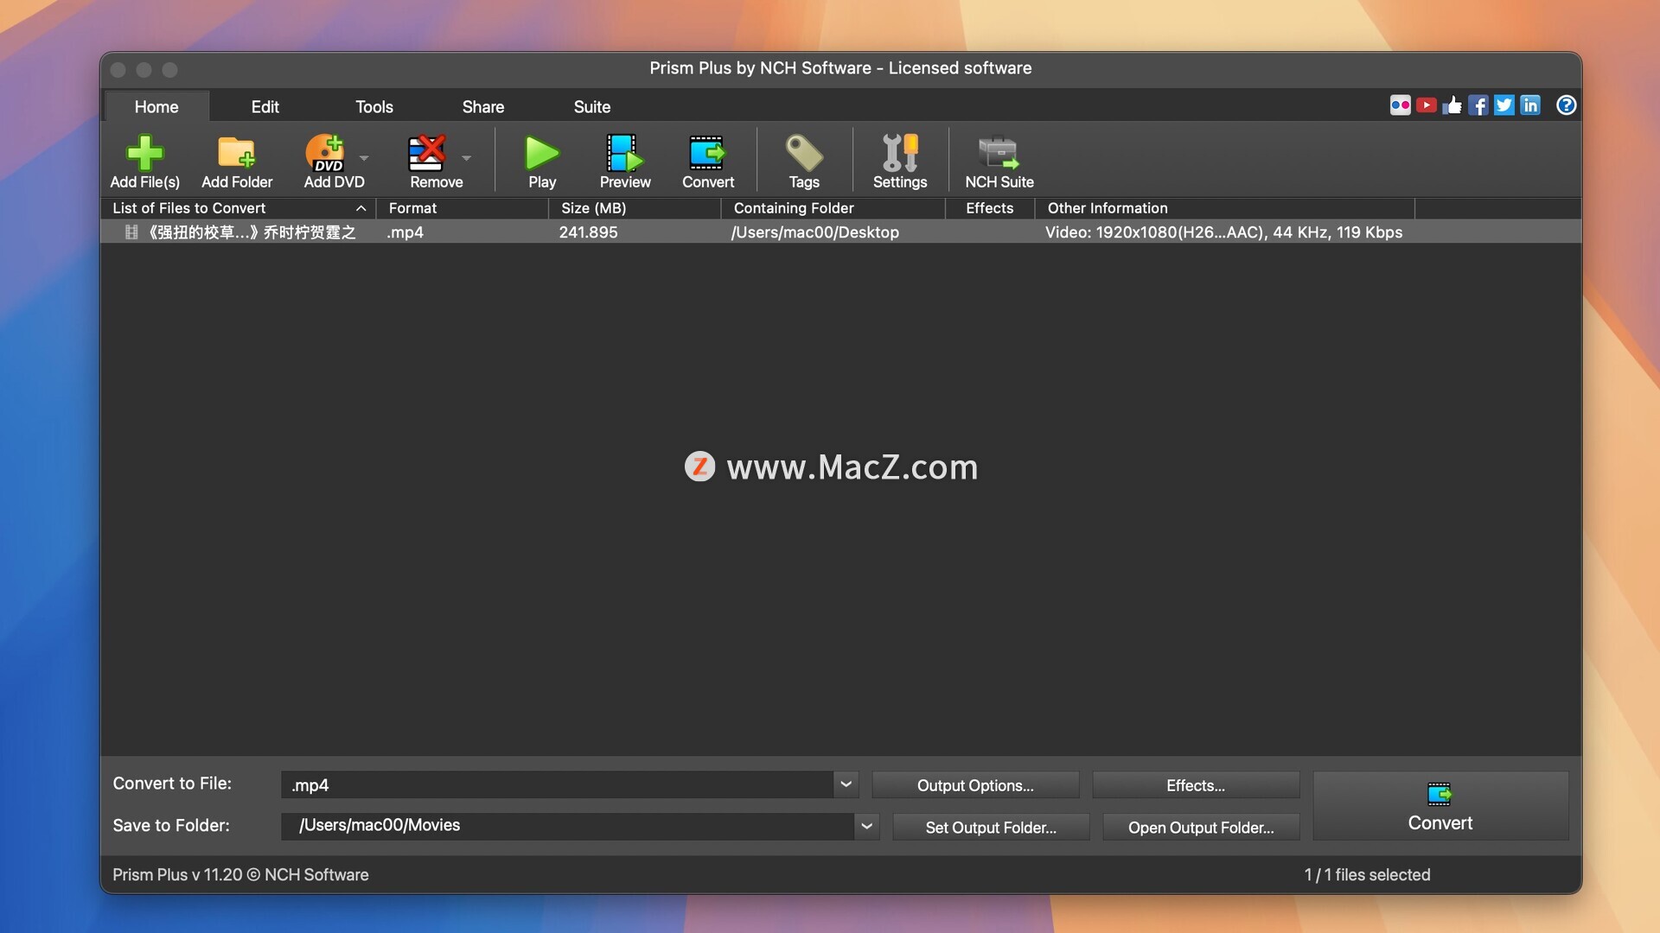Click the Save to Folder path field
This screenshot has height=933, width=1660.
568,826
